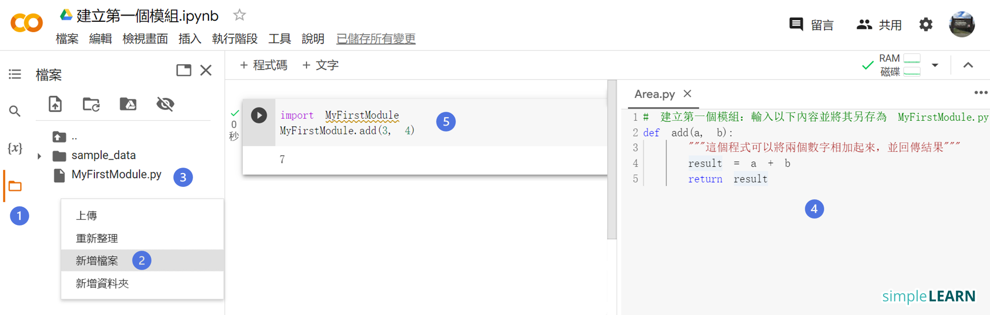Open MyFirstModule.py in the file tree

tap(116, 175)
